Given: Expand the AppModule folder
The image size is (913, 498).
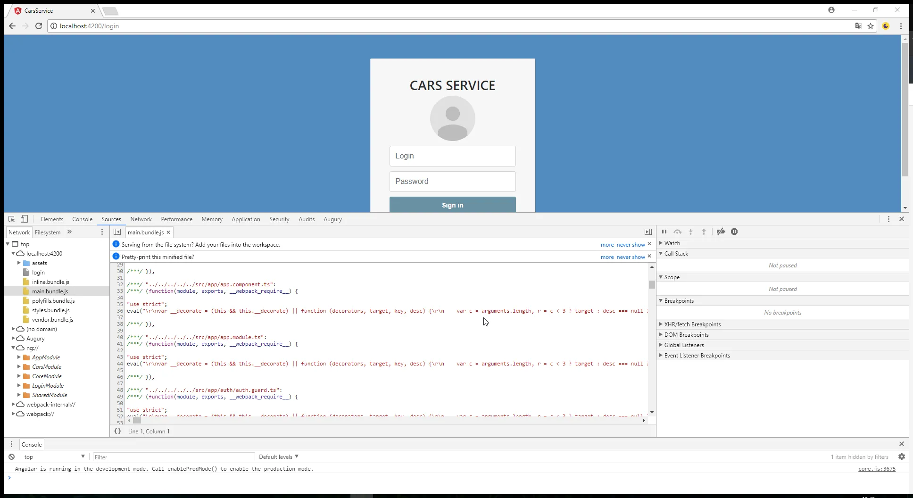Looking at the screenshot, I should click(x=19, y=357).
